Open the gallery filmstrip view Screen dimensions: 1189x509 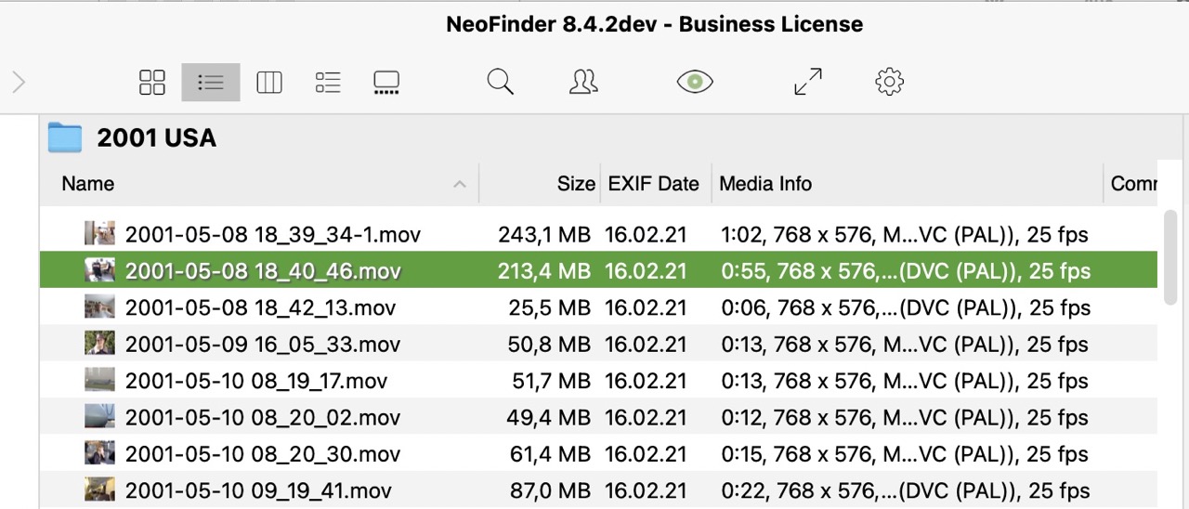(x=386, y=83)
